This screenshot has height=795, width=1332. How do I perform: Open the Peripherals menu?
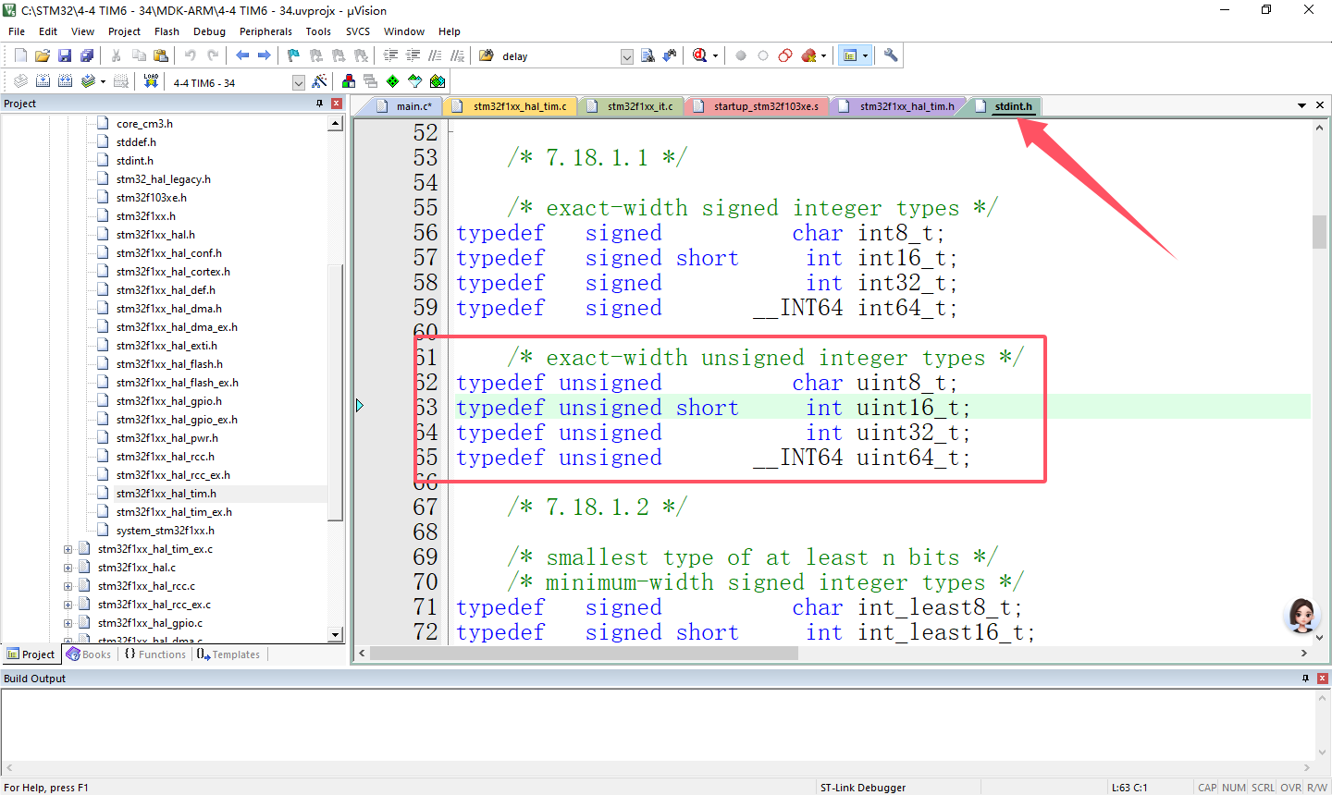click(x=265, y=31)
